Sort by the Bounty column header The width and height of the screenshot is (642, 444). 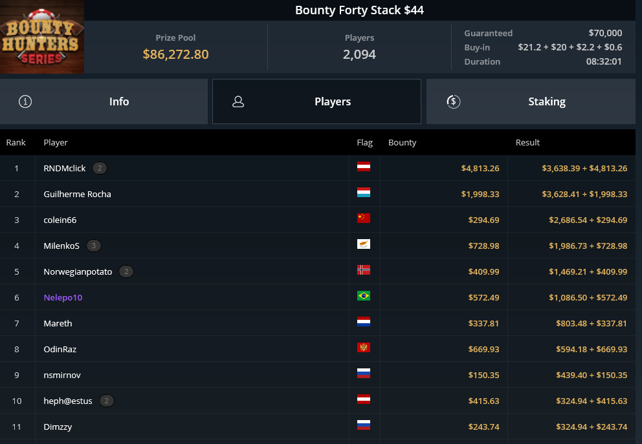click(x=402, y=142)
